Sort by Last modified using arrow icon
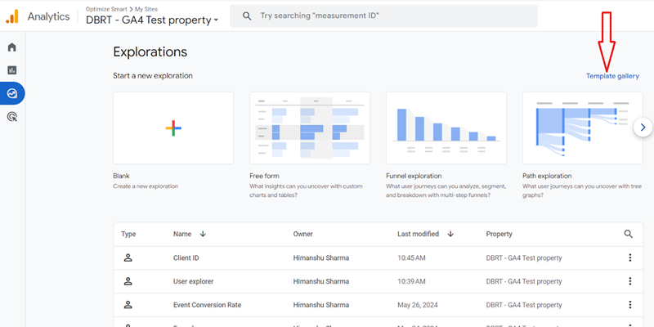 450,234
